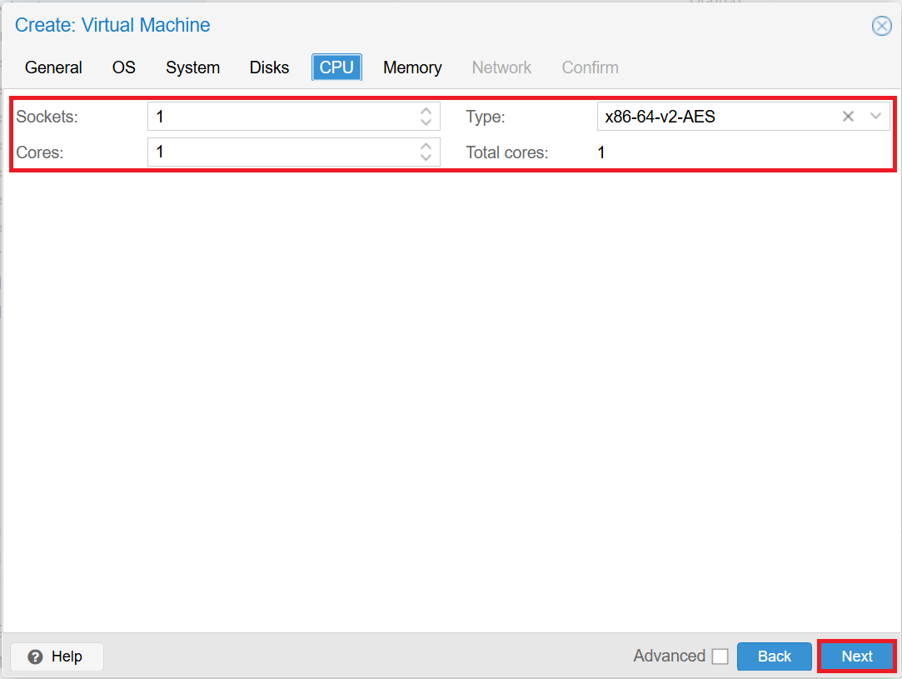Viewport: 902px width, 679px height.
Task: Click the Help question mark icon
Action: (35, 657)
